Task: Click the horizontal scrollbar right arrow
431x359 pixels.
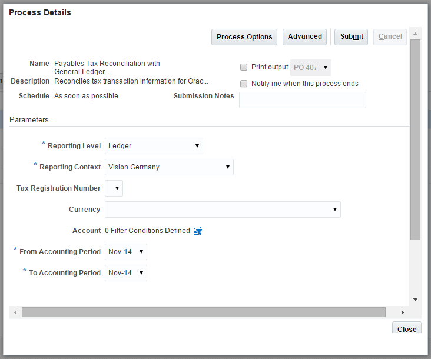Action: (x=403, y=312)
